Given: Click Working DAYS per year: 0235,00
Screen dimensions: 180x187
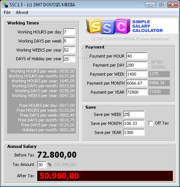Looking at the screenshot, I should [x=45, y=91].
